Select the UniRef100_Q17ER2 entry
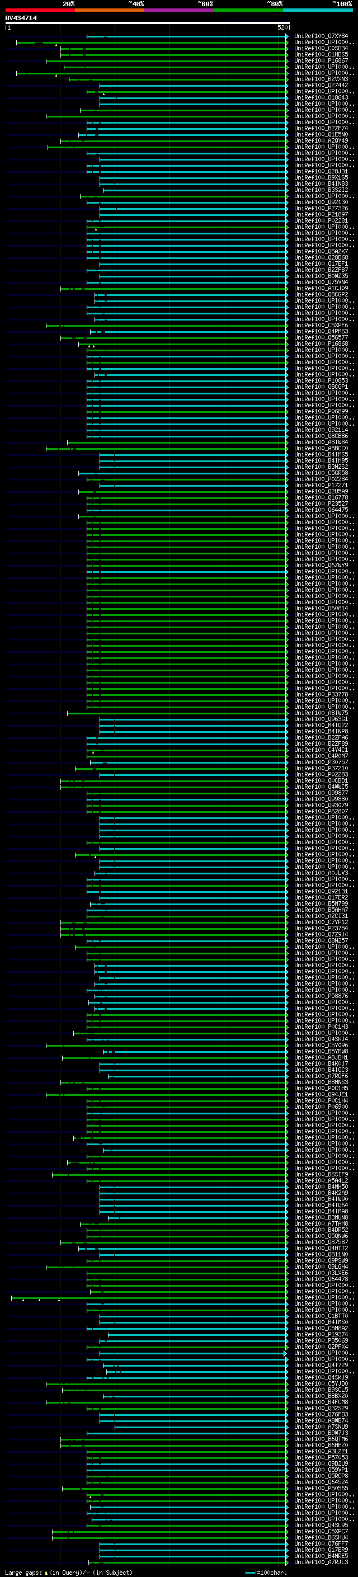Viewport: 358px width, 1577px height. (x=321, y=897)
